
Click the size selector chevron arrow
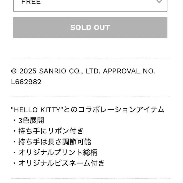coord(159,2)
